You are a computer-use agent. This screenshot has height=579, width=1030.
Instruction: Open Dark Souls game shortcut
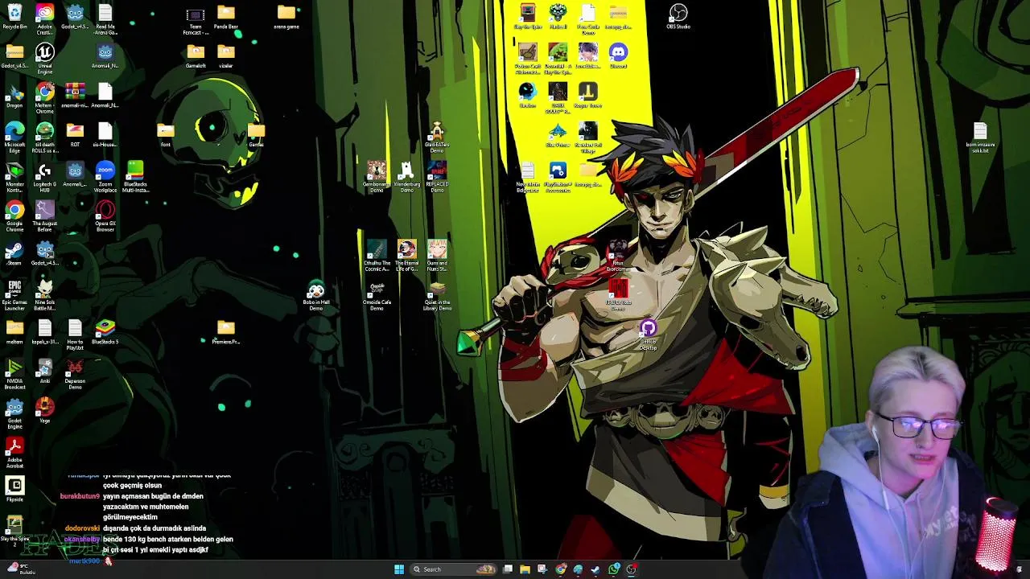click(558, 98)
